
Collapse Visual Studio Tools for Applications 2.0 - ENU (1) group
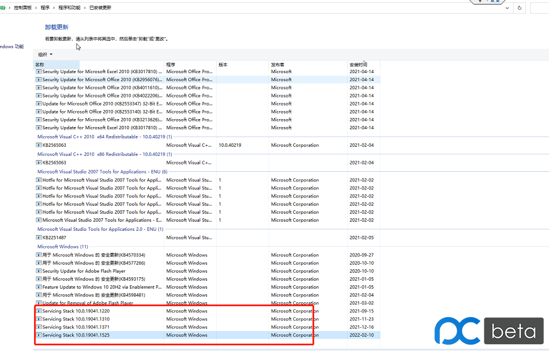point(100,229)
